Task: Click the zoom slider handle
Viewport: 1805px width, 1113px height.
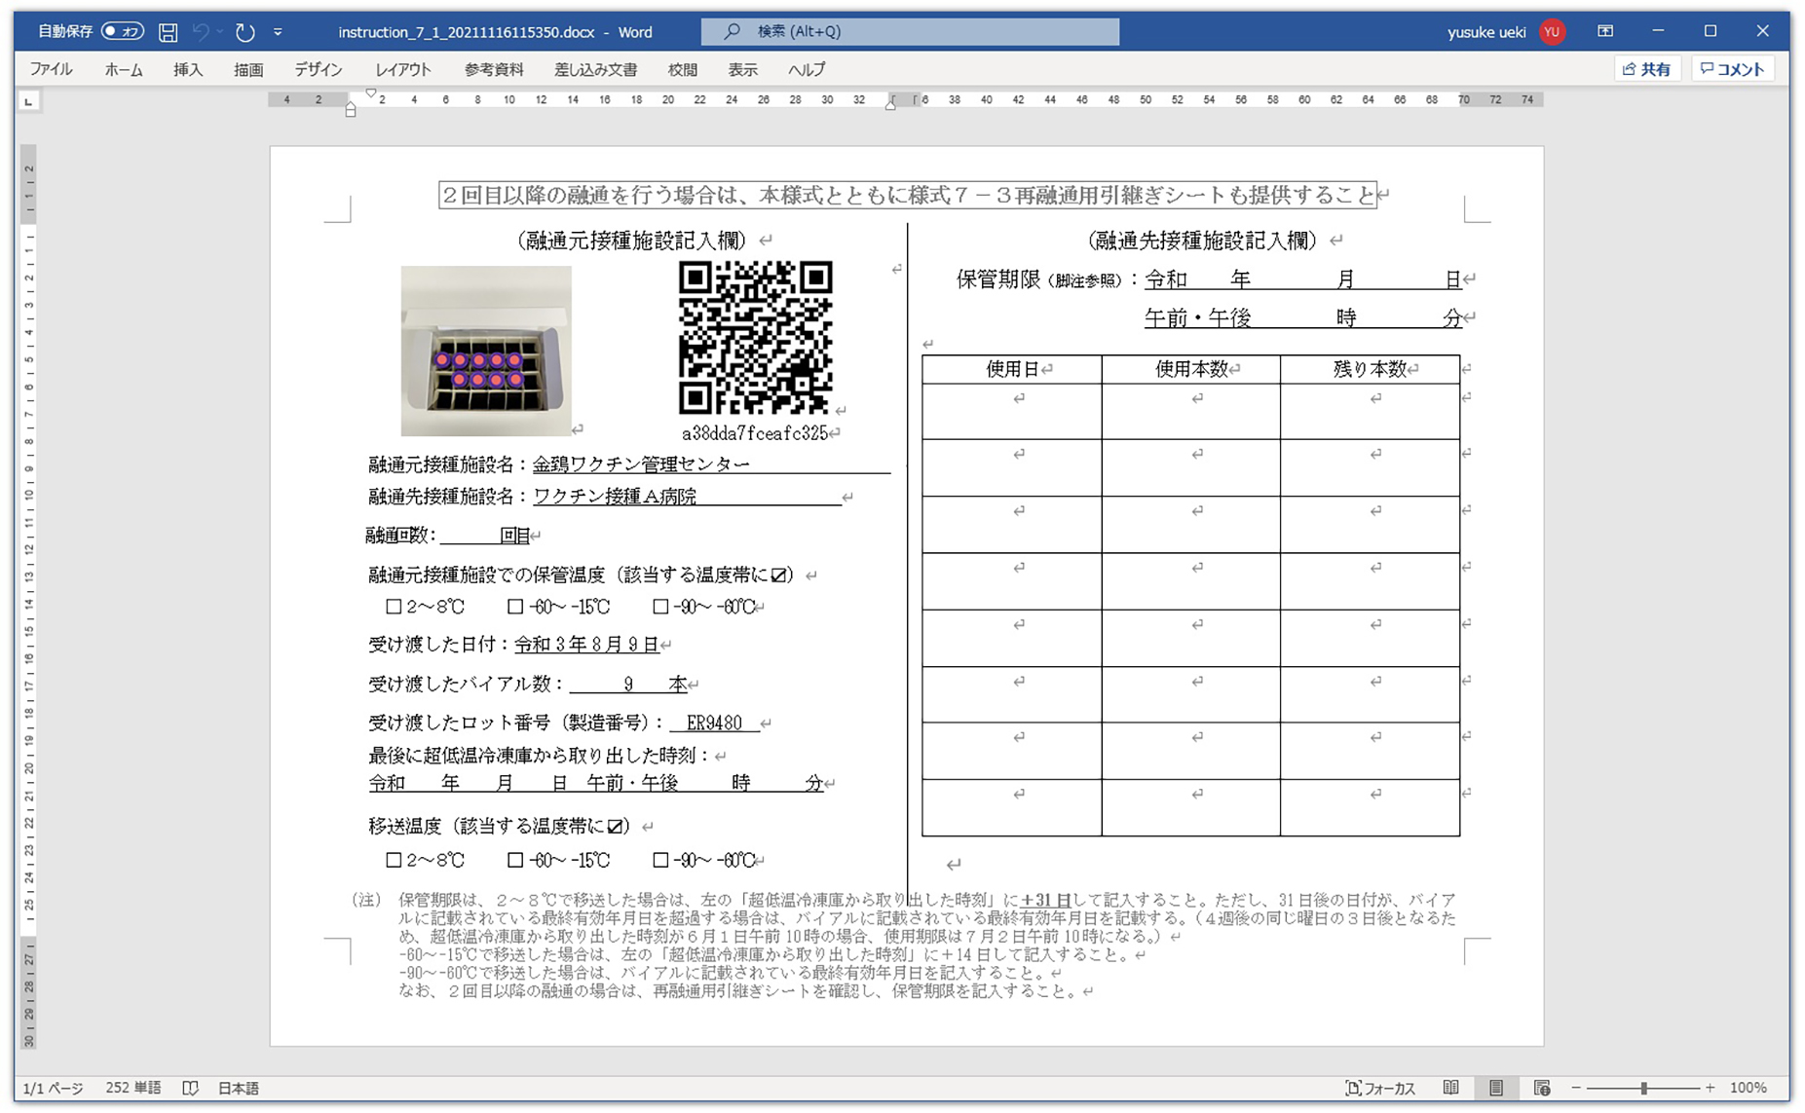Action: tap(1643, 1088)
